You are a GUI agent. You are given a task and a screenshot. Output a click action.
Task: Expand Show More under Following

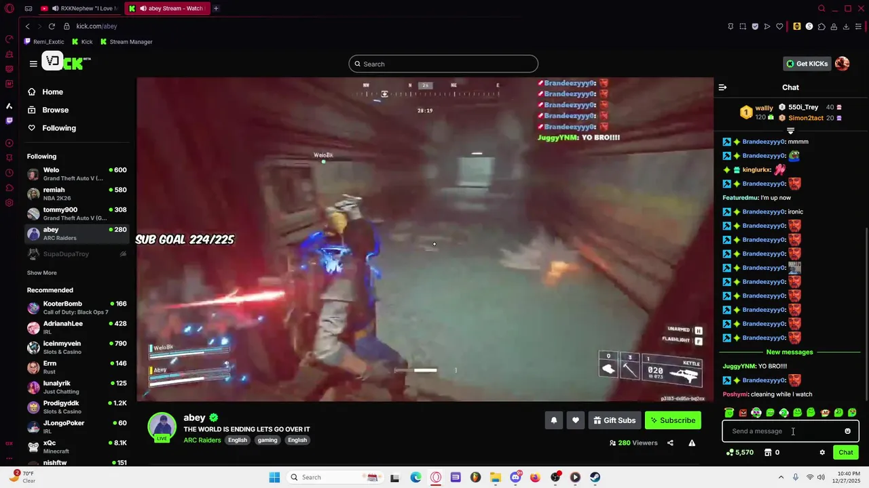(42, 272)
